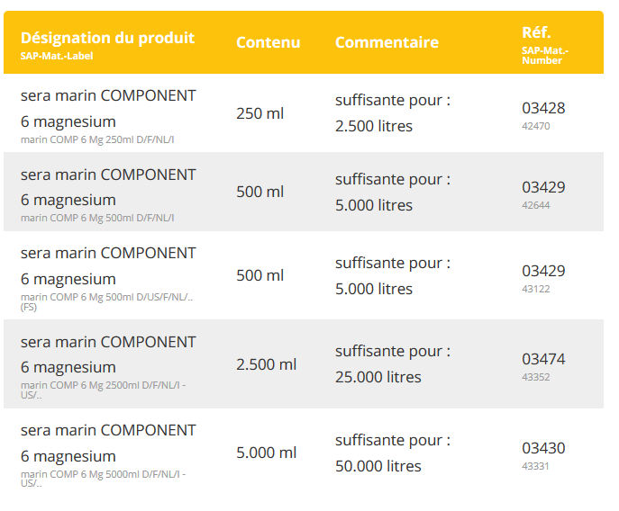Click the 5.000 ml content cell
The height and width of the screenshot is (511, 619).
pos(266,453)
